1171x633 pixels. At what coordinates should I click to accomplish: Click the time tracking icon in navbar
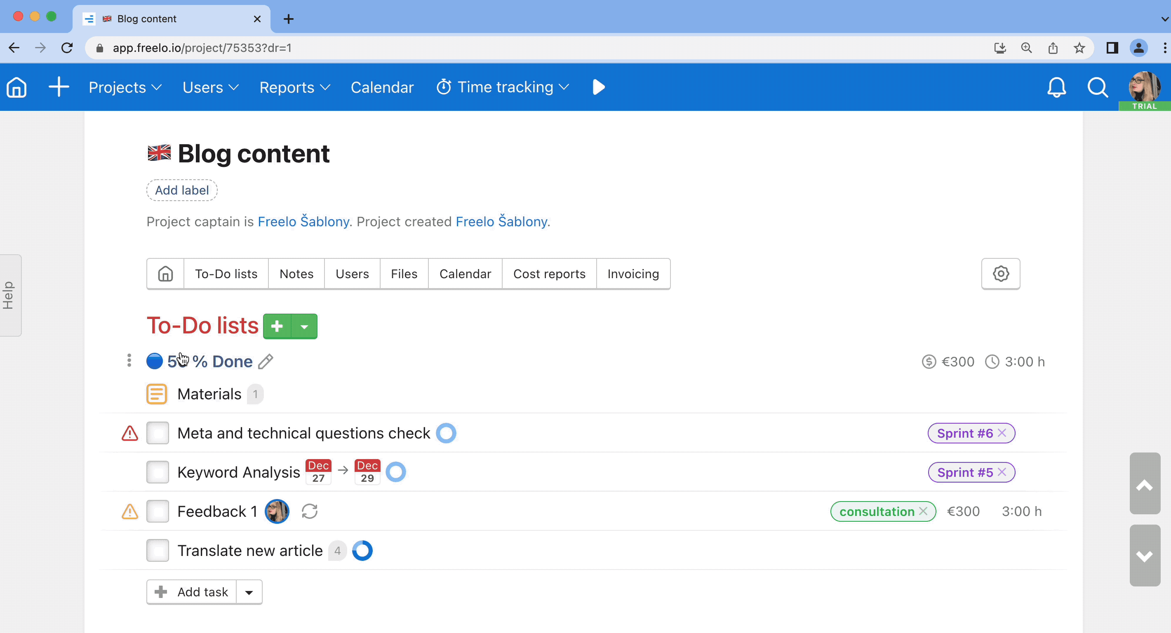coord(444,87)
